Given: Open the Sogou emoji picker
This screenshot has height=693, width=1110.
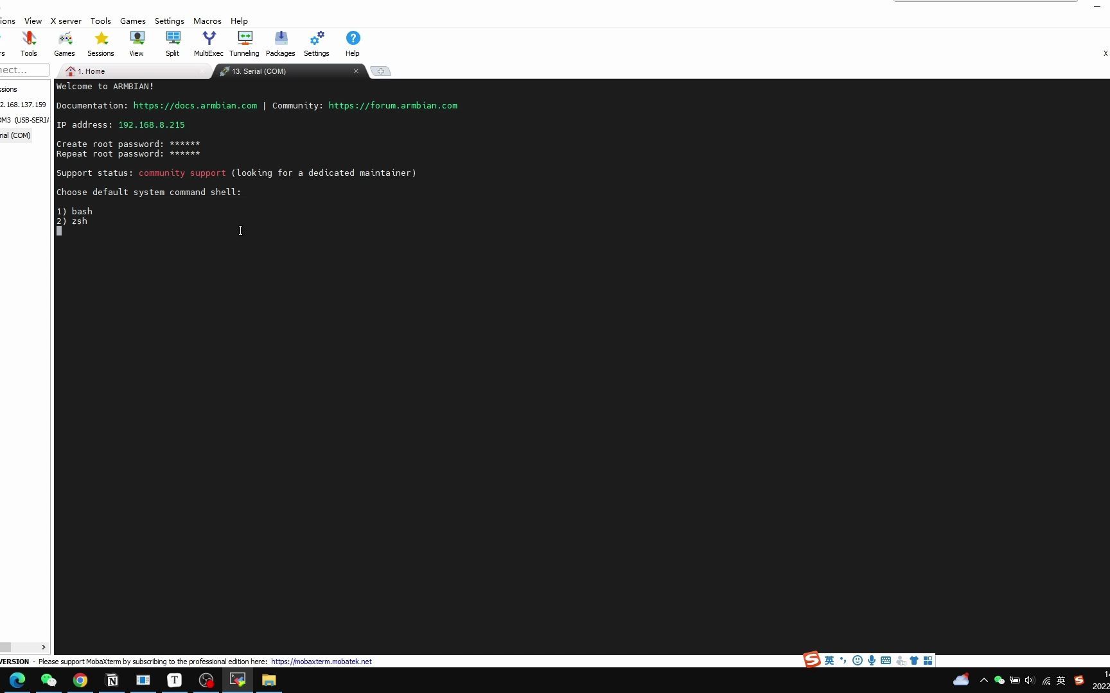Looking at the screenshot, I should click(857, 660).
